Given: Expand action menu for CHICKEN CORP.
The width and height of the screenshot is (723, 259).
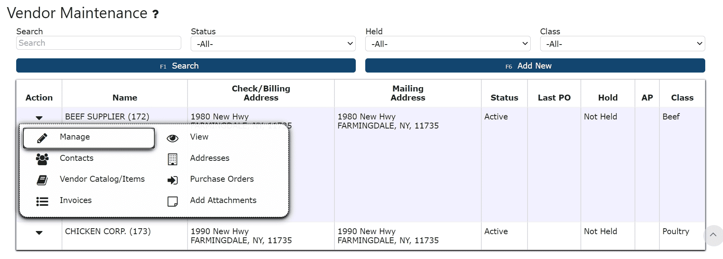Looking at the screenshot, I should (x=39, y=233).
